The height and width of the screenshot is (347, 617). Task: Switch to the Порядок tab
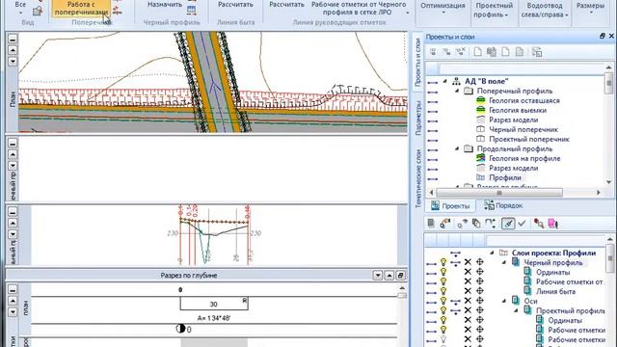tap(503, 205)
